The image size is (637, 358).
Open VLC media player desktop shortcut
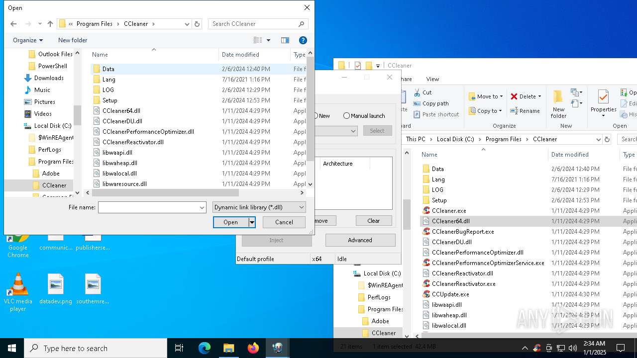pyautogui.click(x=18, y=292)
